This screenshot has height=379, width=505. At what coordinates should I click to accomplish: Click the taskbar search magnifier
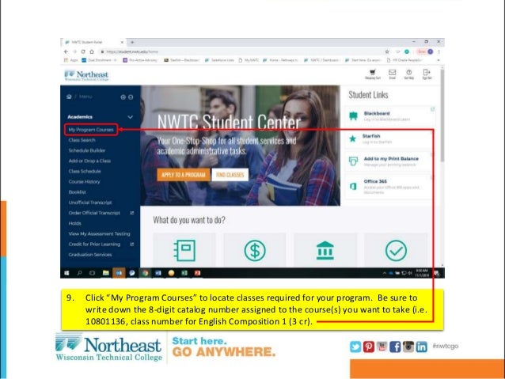tap(80, 273)
